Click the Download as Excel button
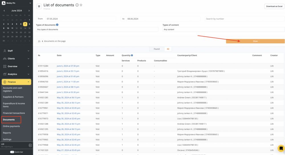 (x=274, y=6)
